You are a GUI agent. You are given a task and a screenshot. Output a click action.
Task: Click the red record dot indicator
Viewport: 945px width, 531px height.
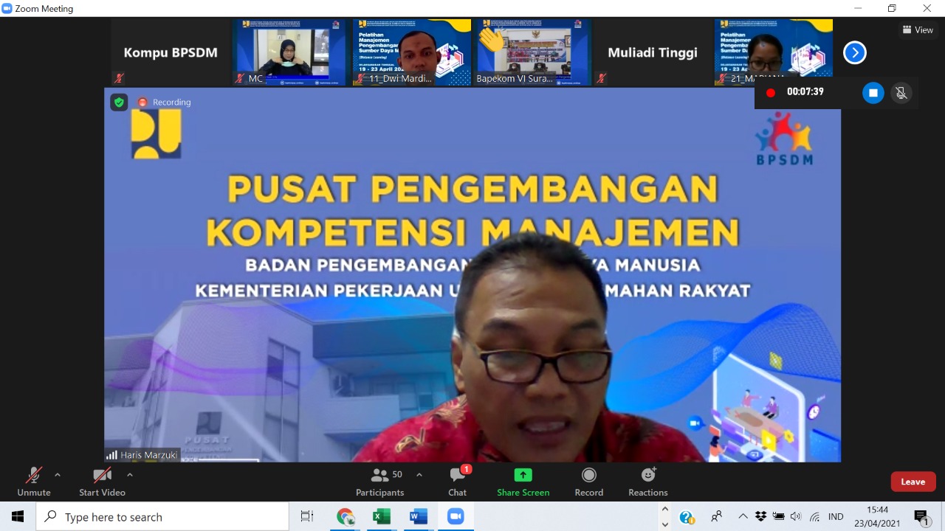[771, 93]
